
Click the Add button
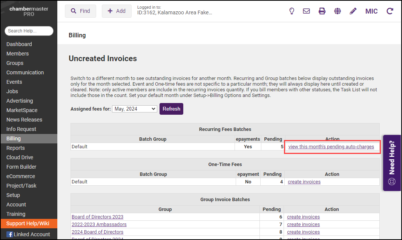(117, 11)
